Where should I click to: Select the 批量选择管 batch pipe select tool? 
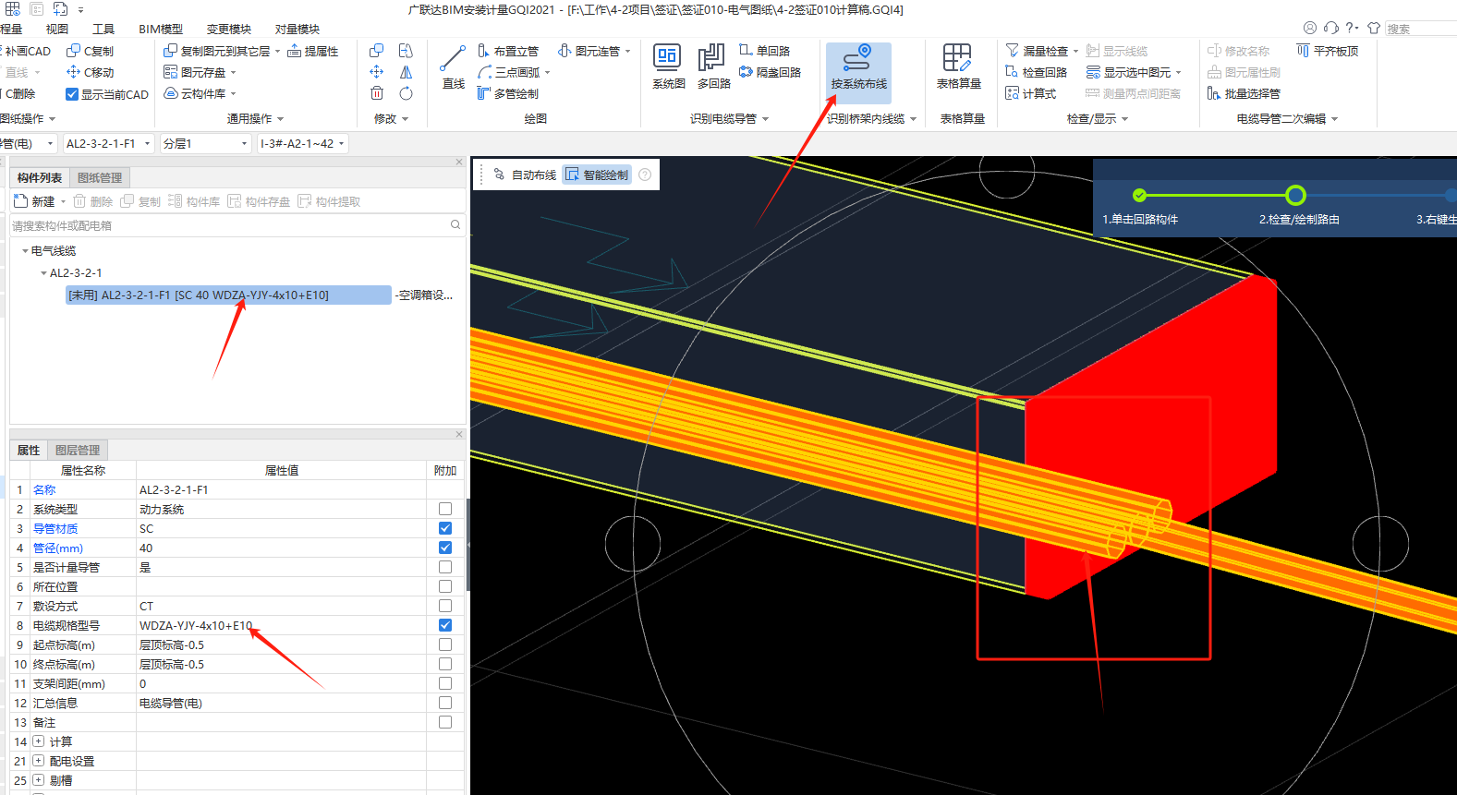click(1245, 93)
